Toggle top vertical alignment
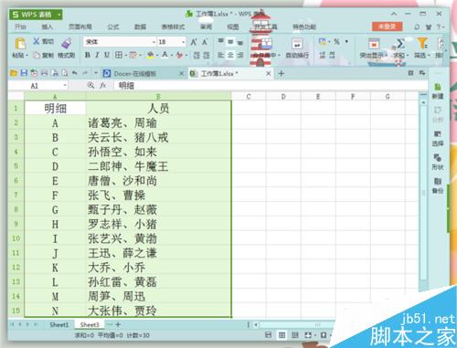Viewport: 457px width, 348px height. click(221, 41)
